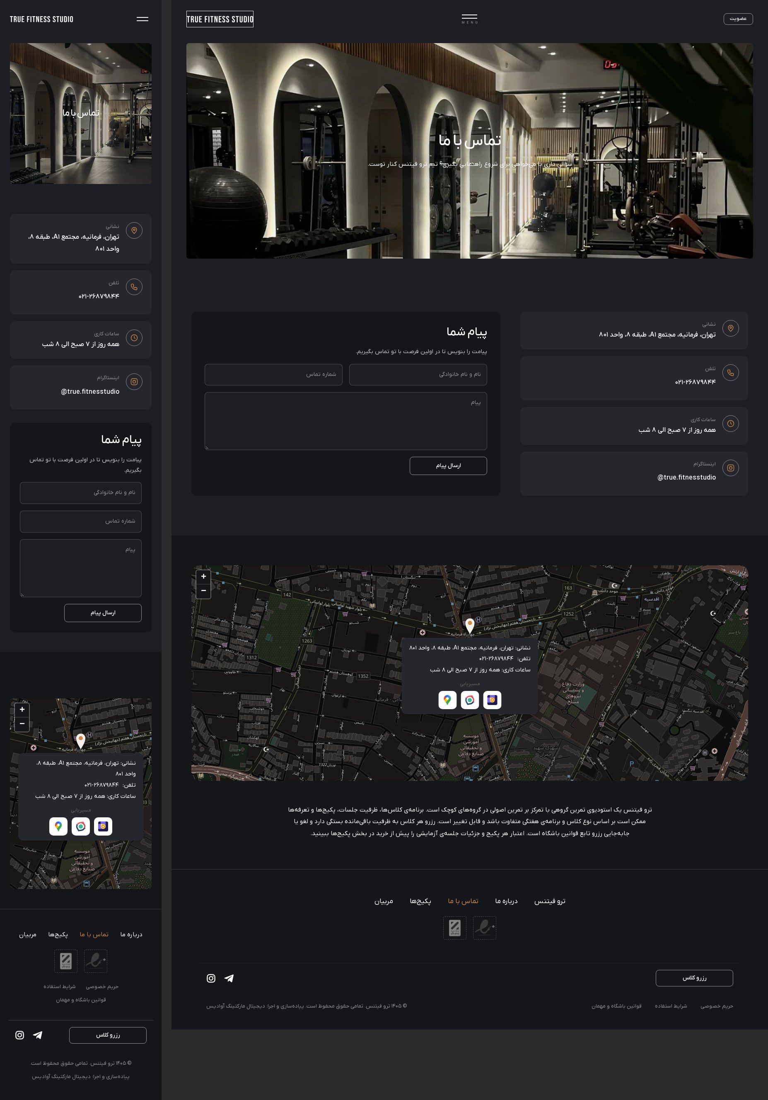Viewport: 768px width, 1100px height.
Task: Open the Instagram icon in mobile view footer
Action: [19, 1035]
